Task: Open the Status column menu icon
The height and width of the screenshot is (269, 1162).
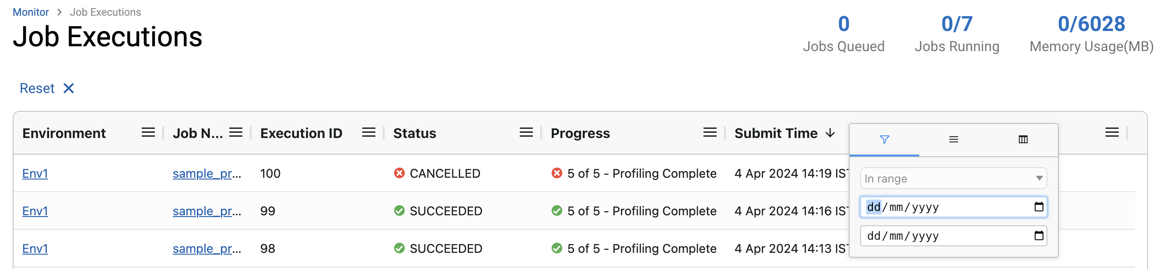Action: (x=526, y=132)
